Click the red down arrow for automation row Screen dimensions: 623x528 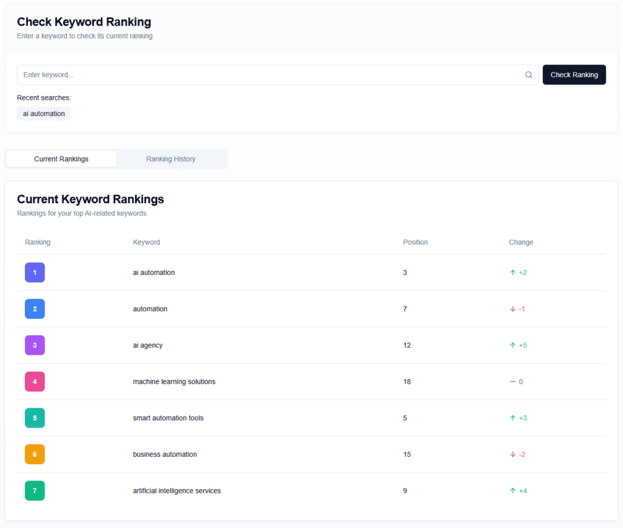(512, 309)
